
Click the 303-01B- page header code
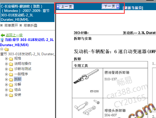[x=81, y=33]
